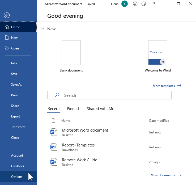Select Save in the sidebar
This screenshot has width=196, height=185.
[x=14, y=74]
